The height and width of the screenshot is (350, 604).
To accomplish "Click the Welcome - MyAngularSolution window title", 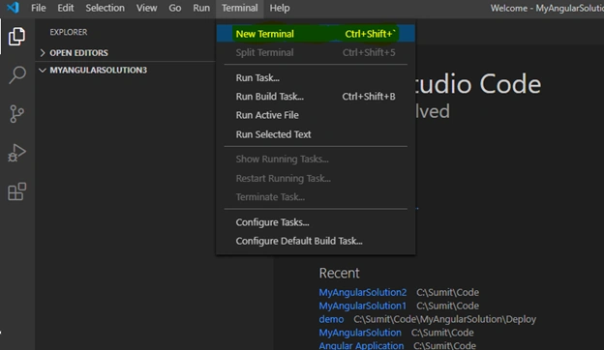I will coord(547,8).
